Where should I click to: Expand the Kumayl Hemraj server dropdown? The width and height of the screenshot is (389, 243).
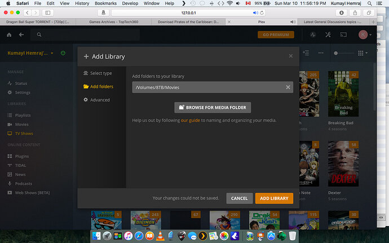[30, 53]
